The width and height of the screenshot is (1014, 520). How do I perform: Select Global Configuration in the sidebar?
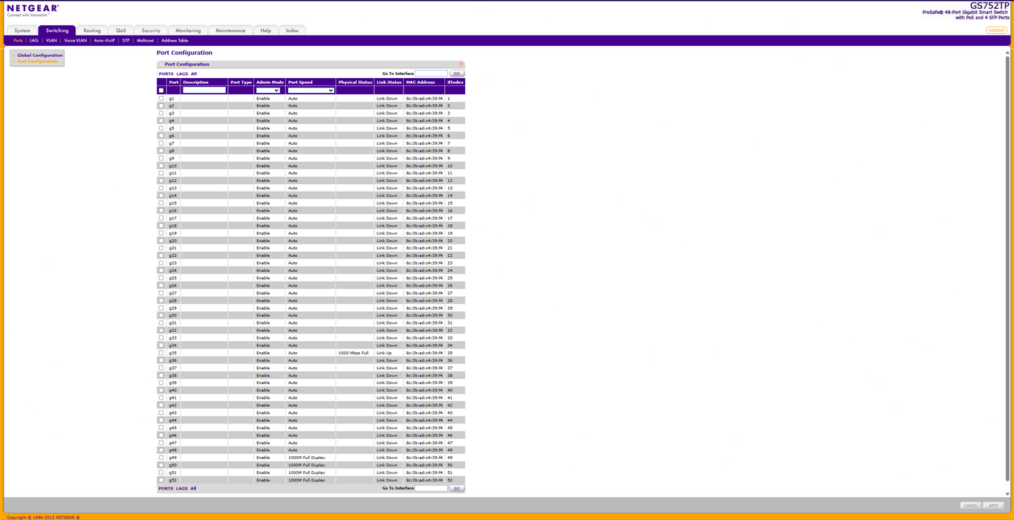[39, 55]
